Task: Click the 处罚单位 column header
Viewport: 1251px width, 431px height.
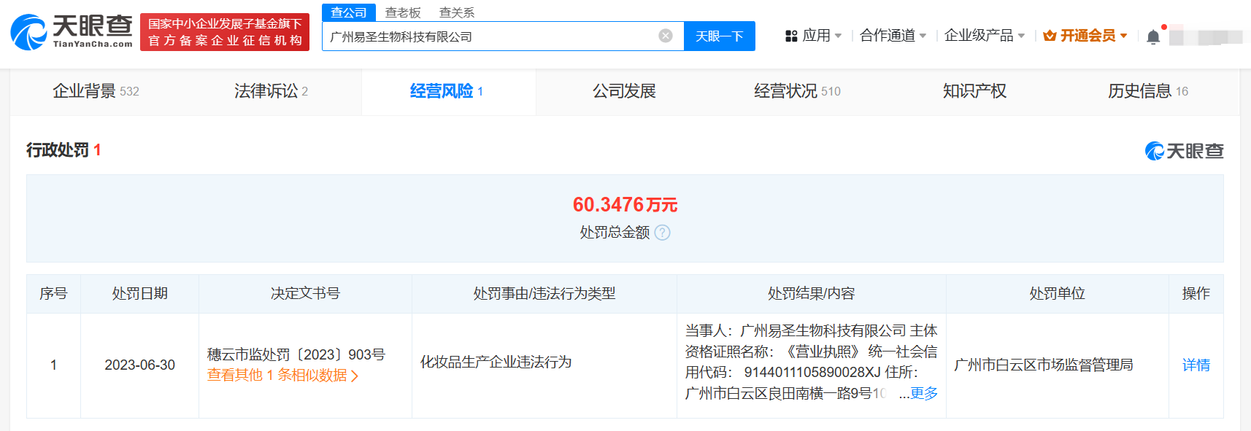Action: pos(1058,294)
